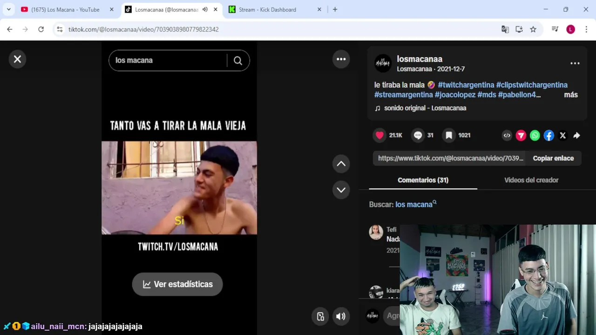This screenshot has height=335, width=596.
Task: Open more share options arrow
Action: (576, 135)
